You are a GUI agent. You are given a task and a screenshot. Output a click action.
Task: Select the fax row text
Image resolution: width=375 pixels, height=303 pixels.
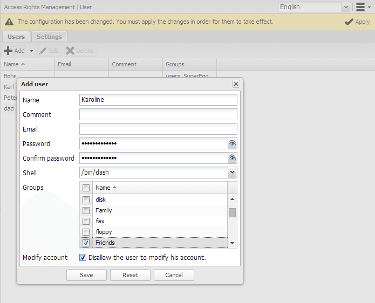100,221
